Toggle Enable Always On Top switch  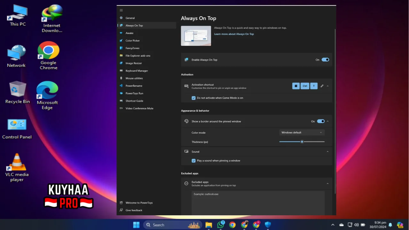(325, 60)
